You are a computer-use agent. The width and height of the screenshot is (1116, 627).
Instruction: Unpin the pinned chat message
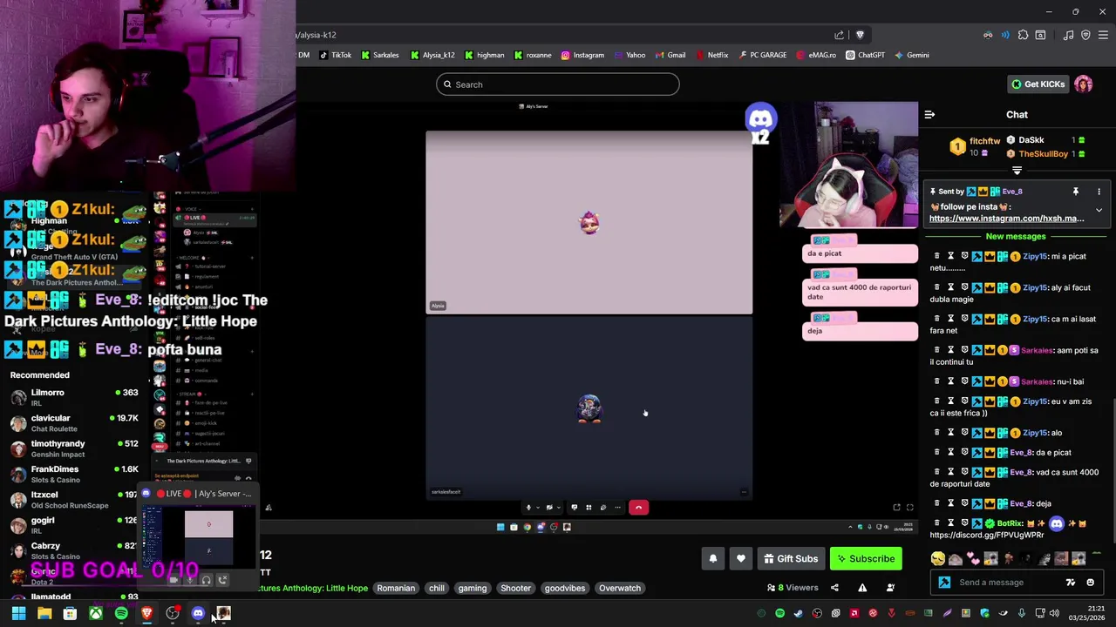click(1076, 192)
